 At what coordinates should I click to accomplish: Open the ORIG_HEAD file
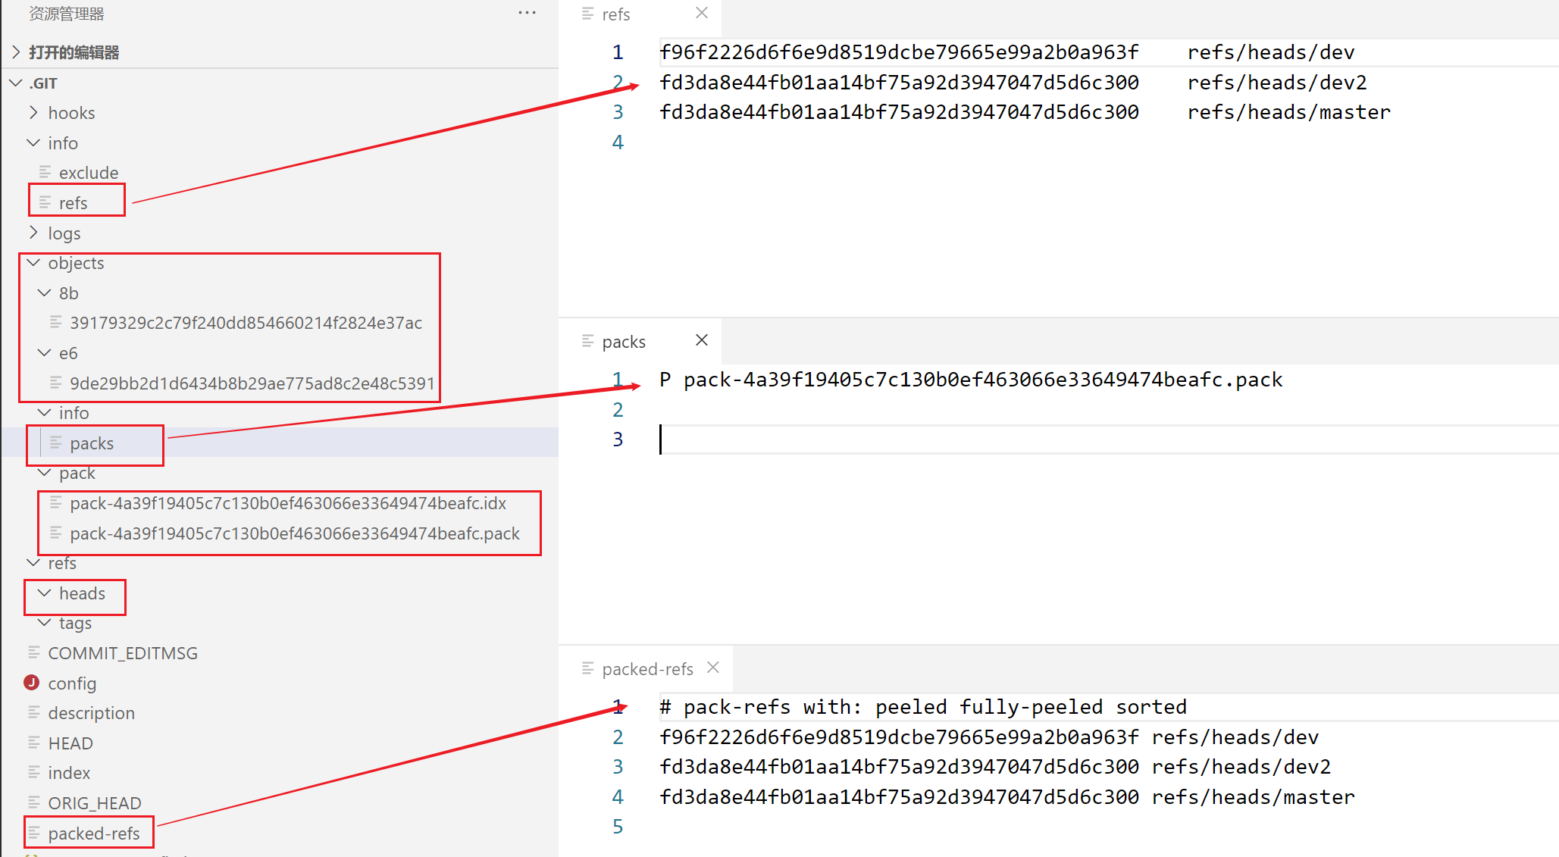pos(95,803)
